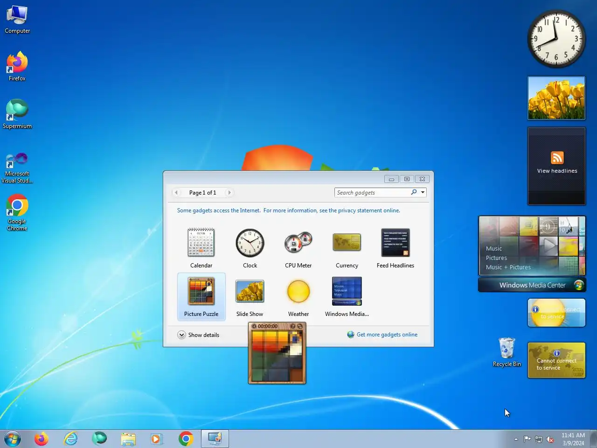Click the Windows Media Center banner button
This screenshot has width=597, height=448.
click(532, 285)
